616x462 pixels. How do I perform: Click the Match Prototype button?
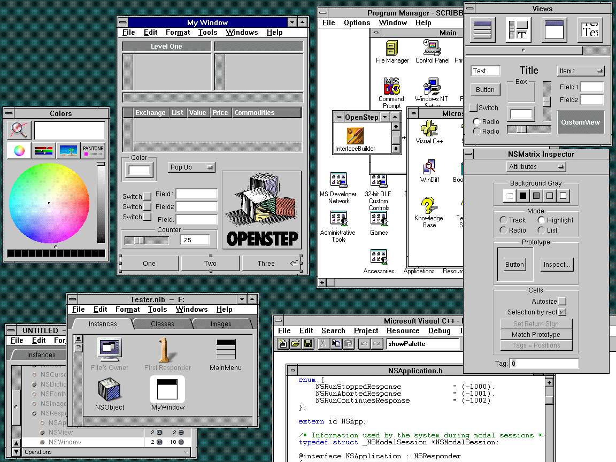[x=536, y=335]
